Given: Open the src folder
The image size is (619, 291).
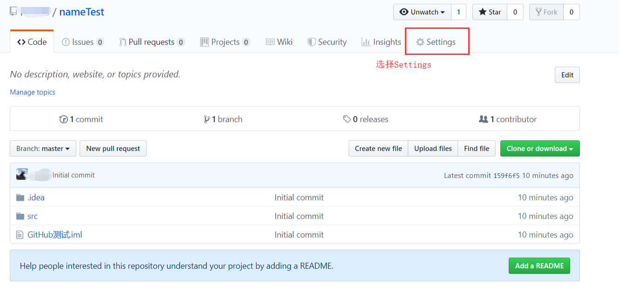Looking at the screenshot, I should coord(32,216).
